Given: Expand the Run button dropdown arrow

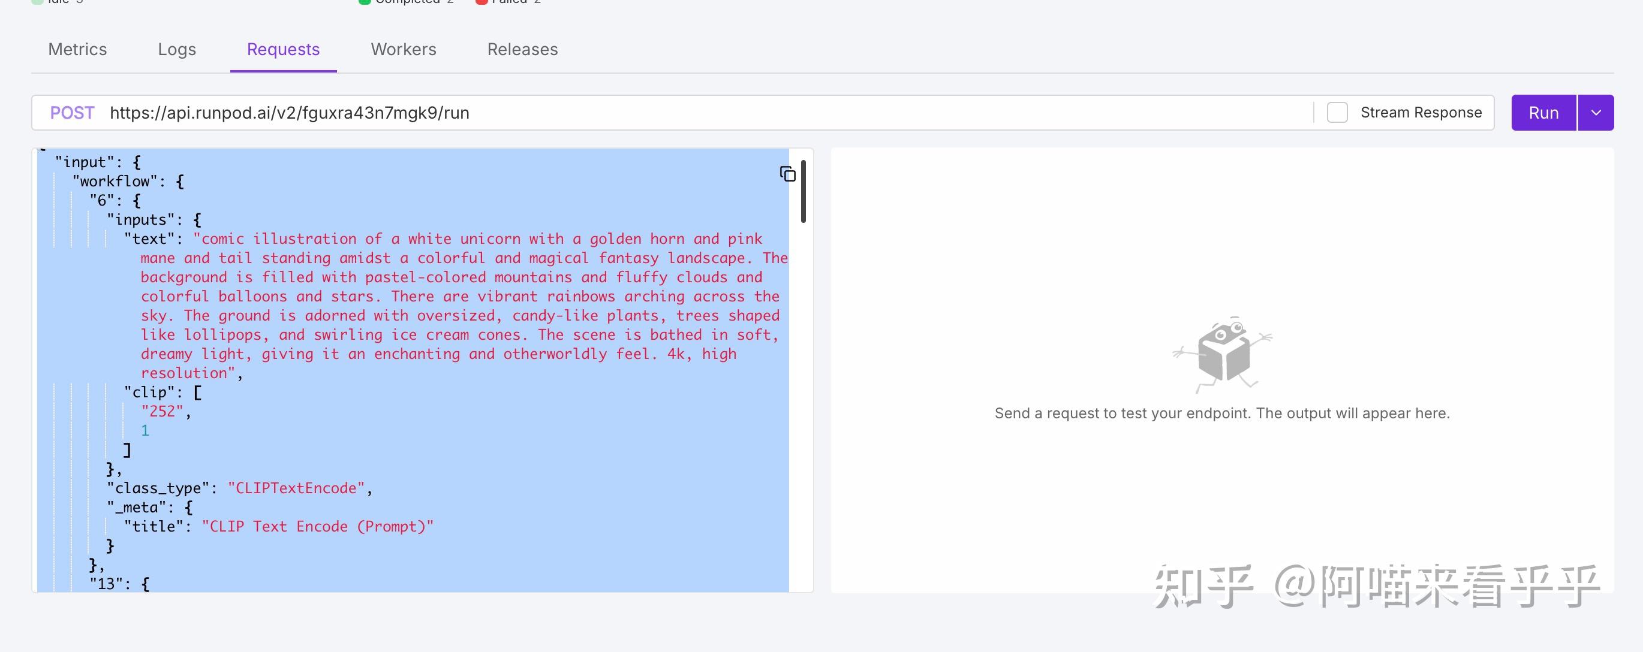Looking at the screenshot, I should click(1596, 113).
